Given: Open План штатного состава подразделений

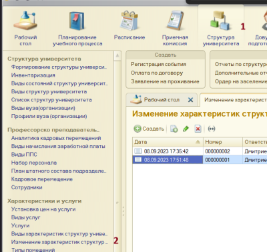Looking at the screenshot, I should [59, 171].
